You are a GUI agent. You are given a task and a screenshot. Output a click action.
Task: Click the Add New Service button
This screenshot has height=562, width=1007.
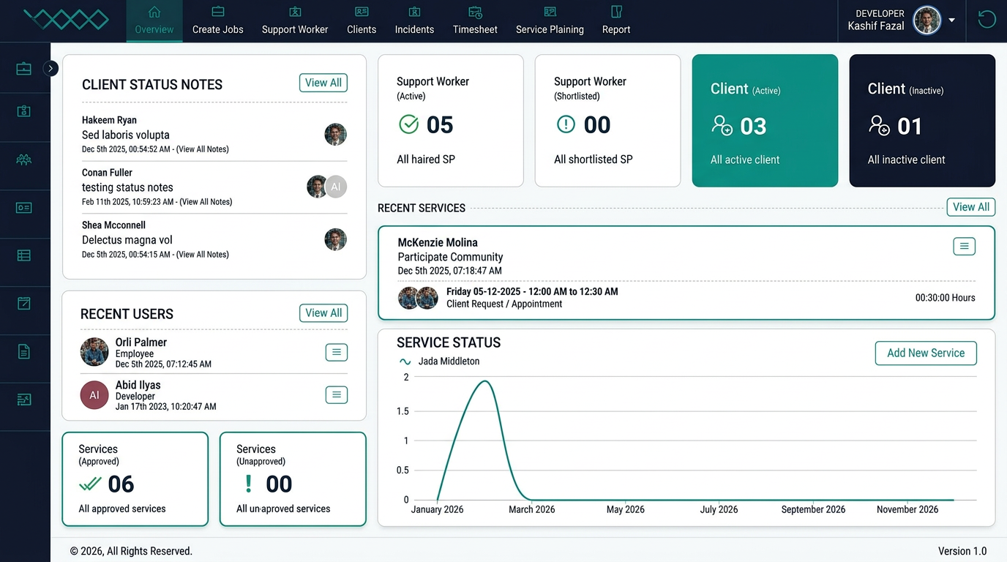[x=925, y=353]
